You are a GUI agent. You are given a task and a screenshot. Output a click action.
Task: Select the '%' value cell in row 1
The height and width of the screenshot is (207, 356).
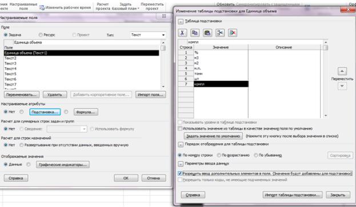point(221,52)
